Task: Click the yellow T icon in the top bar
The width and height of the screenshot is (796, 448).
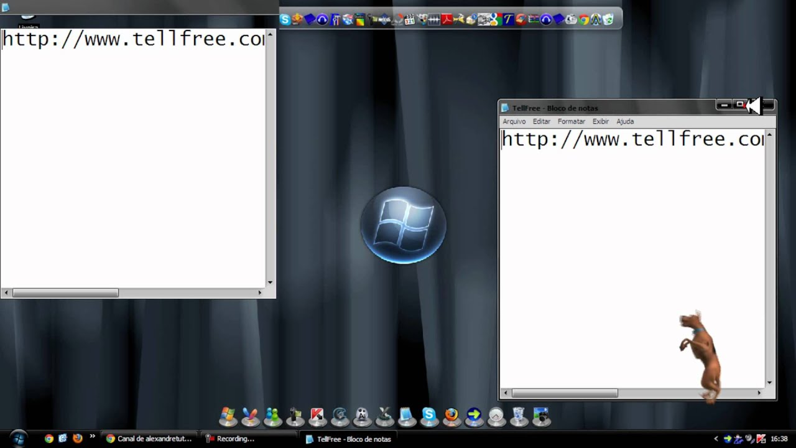Action: click(509, 19)
